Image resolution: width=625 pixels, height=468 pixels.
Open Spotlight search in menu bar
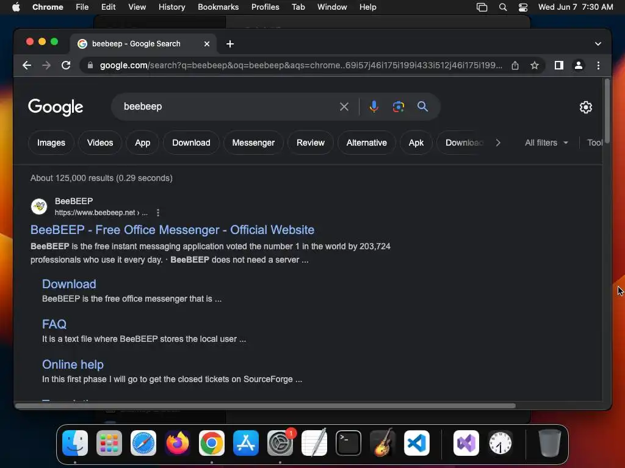[503, 7]
